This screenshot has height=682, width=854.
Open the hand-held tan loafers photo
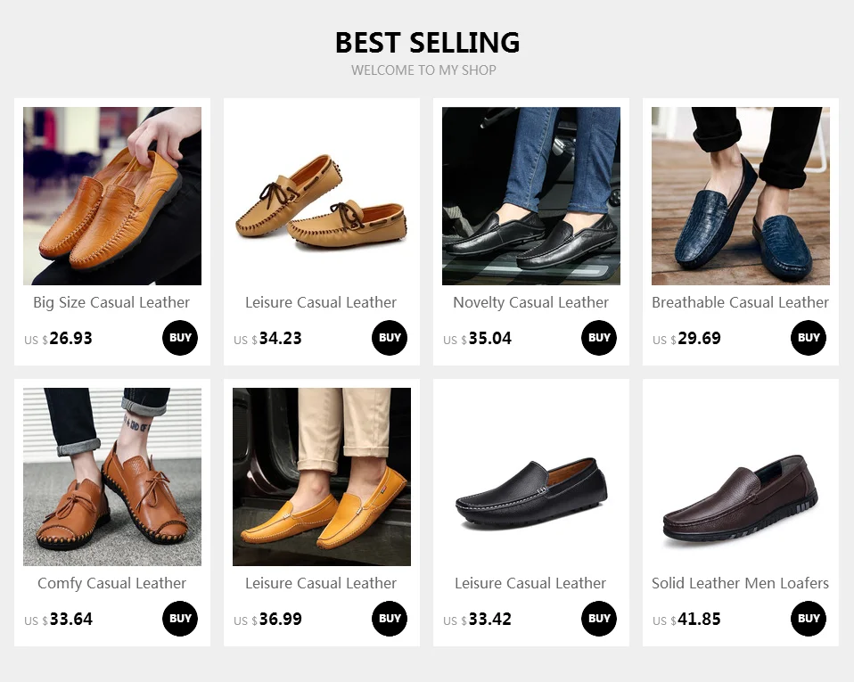pyautogui.click(x=112, y=196)
